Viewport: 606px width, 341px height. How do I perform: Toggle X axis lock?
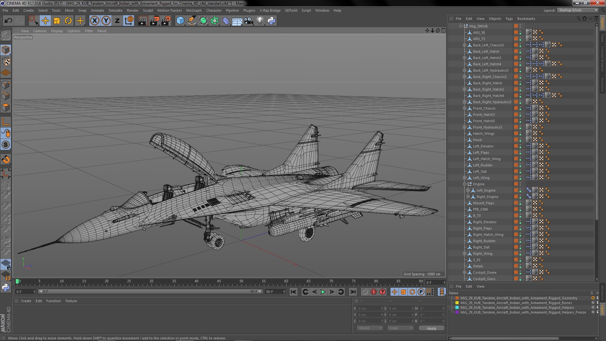point(94,21)
